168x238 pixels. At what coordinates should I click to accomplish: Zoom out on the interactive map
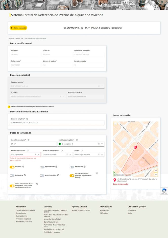[156, 174]
